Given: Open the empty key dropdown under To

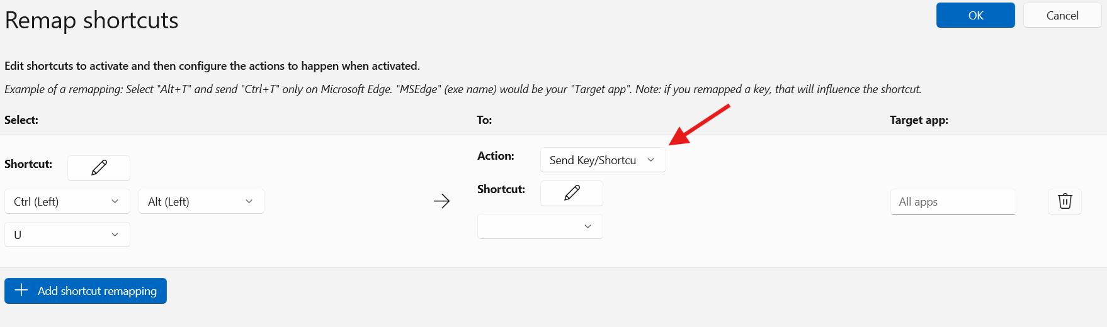Looking at the screenshot, I should pos(540,226).
